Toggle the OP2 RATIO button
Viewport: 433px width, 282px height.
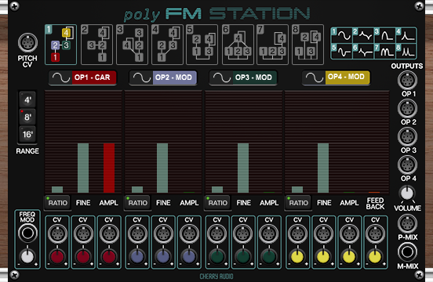tap(137, 203)
